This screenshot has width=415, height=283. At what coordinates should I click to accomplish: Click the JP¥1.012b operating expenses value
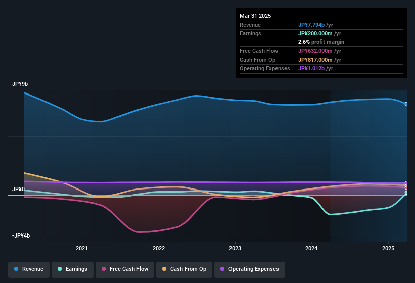point(311,69)
